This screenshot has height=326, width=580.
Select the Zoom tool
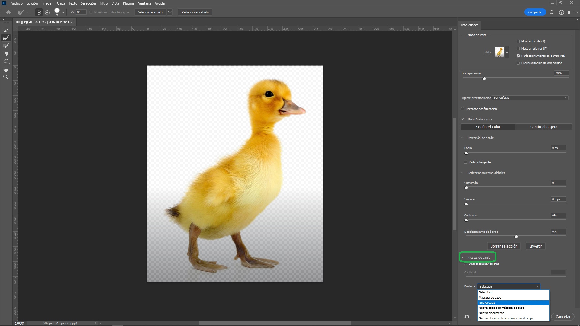coord(6,77)
